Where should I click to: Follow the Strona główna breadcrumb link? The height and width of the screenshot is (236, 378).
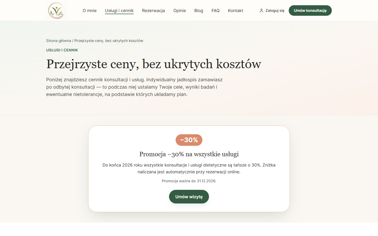59,41
